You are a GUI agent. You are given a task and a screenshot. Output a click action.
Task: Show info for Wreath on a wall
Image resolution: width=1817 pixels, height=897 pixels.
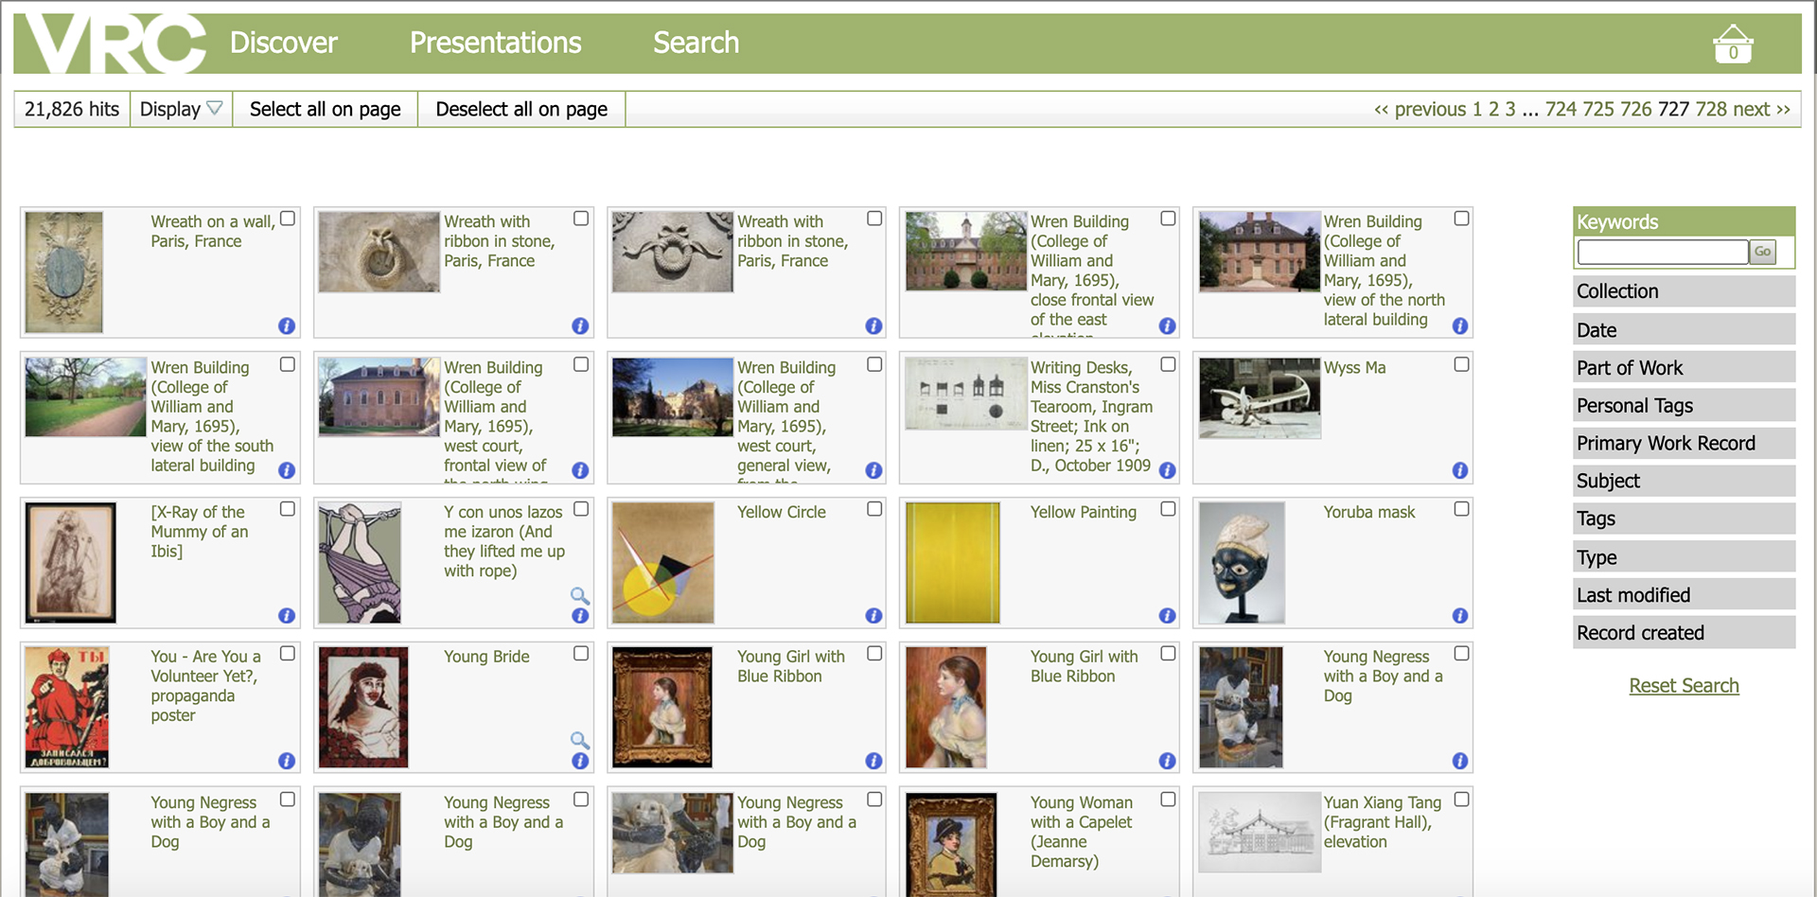pos(287,326)
